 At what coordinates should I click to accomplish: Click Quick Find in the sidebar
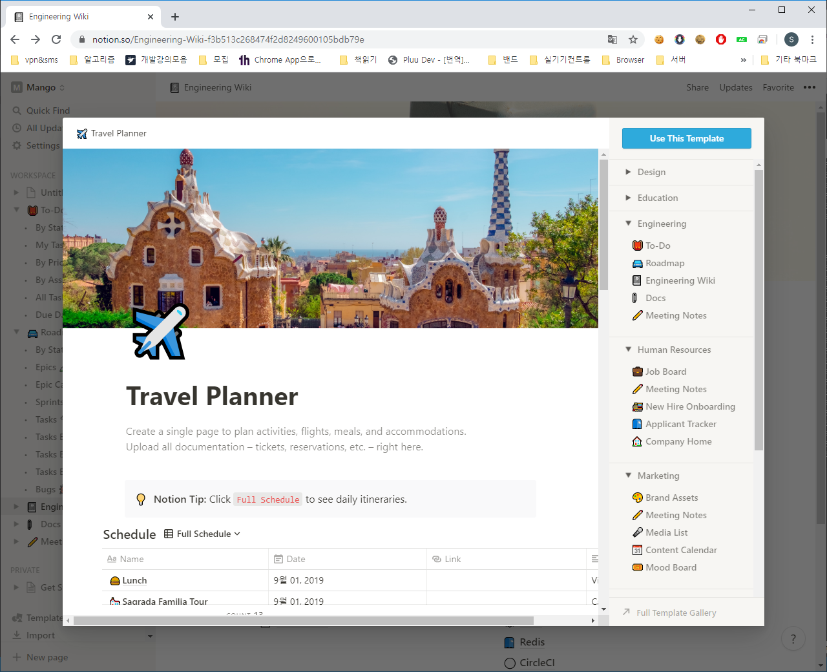point(40,110)
